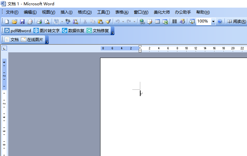The width and height of the screenshot is (247, 156).
Task: Insert an Excel worksheet icon
Action: click(x=165, y=22)
